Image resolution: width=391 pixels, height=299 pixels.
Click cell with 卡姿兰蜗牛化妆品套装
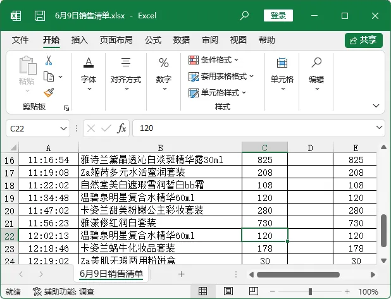pos(160,248)
